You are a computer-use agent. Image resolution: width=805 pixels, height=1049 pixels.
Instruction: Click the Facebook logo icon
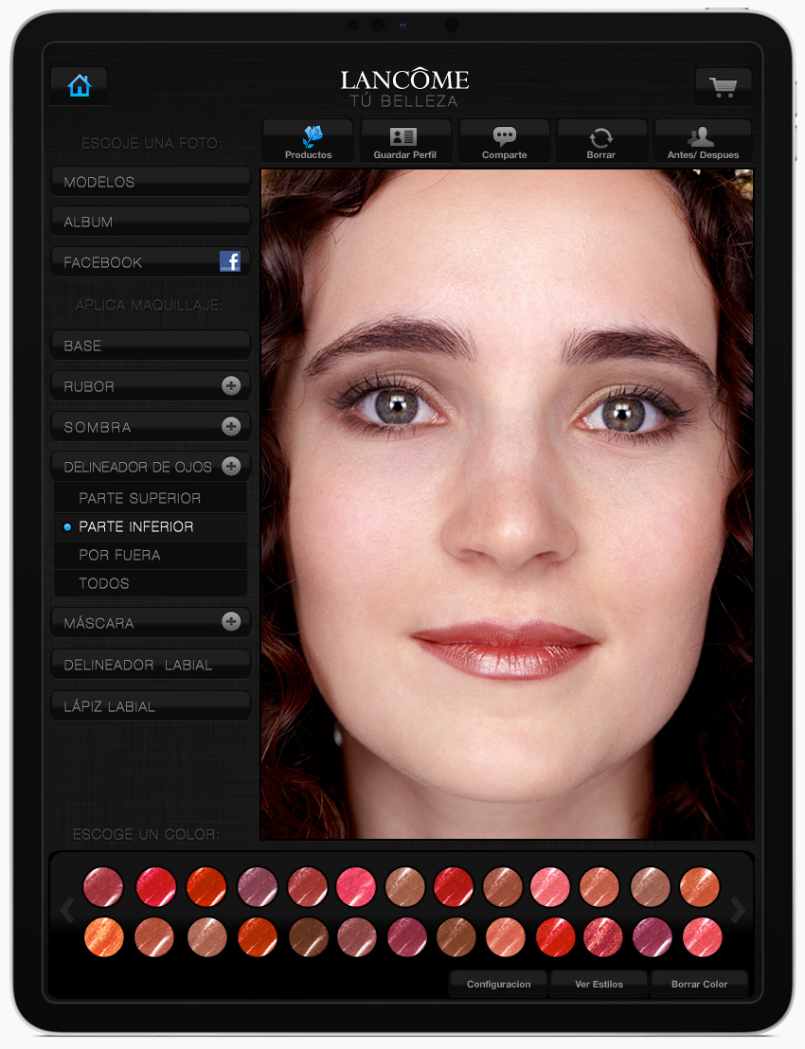229,262
